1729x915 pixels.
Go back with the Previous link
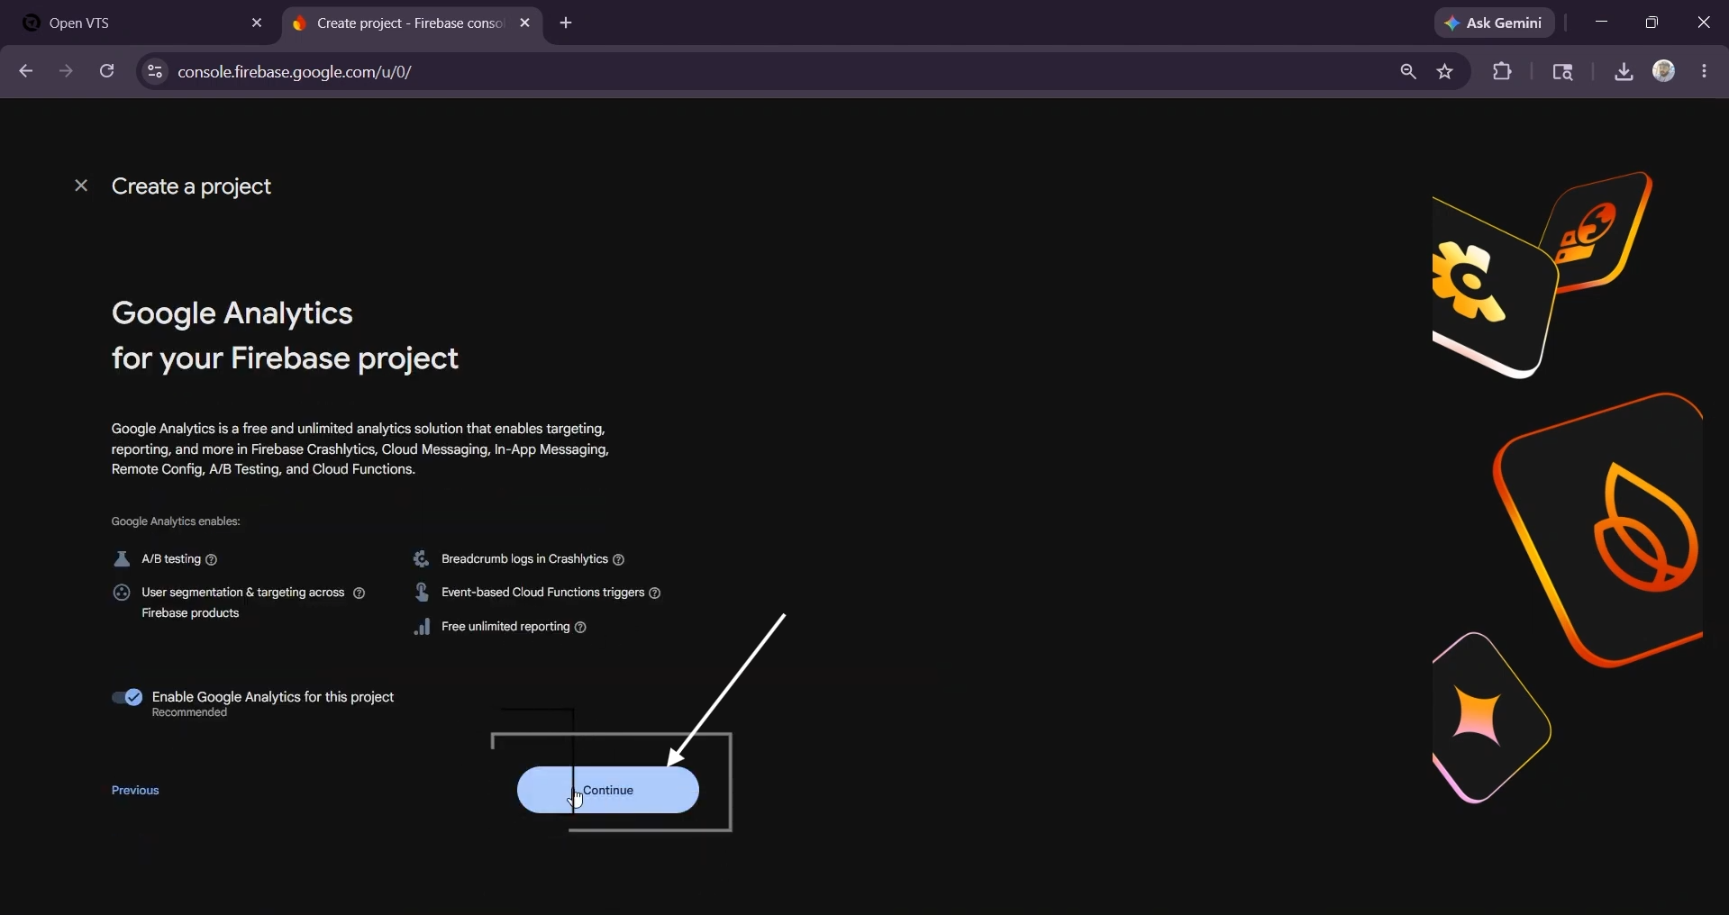[x=136, y=791]
